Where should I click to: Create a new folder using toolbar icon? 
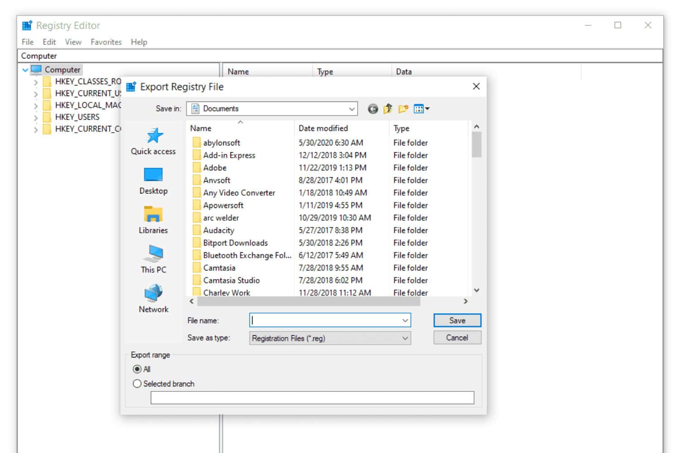(403, 109)
